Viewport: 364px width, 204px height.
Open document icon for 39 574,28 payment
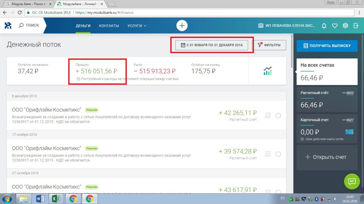click(267, 154)
